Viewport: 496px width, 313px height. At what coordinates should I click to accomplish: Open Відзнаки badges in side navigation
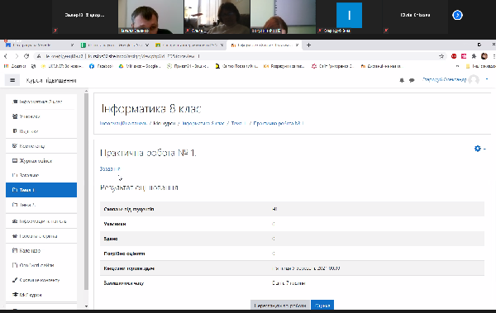(x=41, y=130)
